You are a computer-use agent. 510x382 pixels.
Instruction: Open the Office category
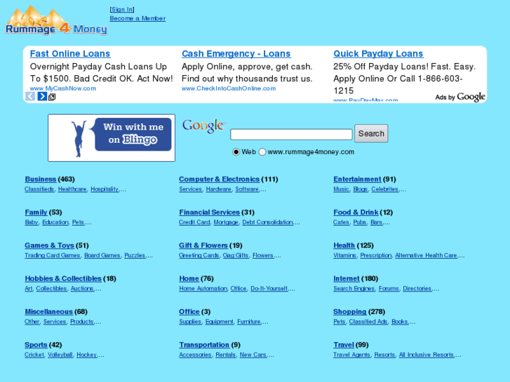(x=189, y=312)
